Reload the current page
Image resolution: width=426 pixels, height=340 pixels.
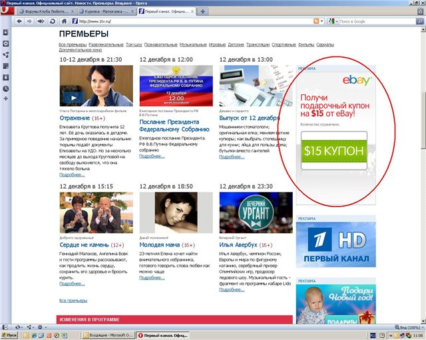(x=53, y=21)
